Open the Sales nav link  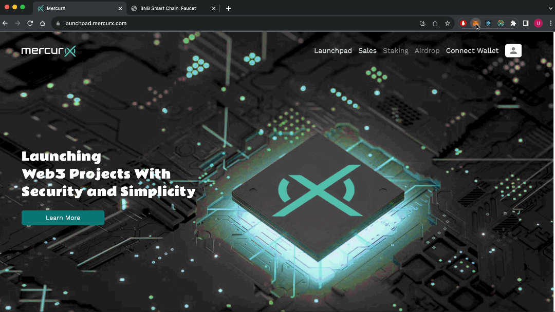pos(367,50)
